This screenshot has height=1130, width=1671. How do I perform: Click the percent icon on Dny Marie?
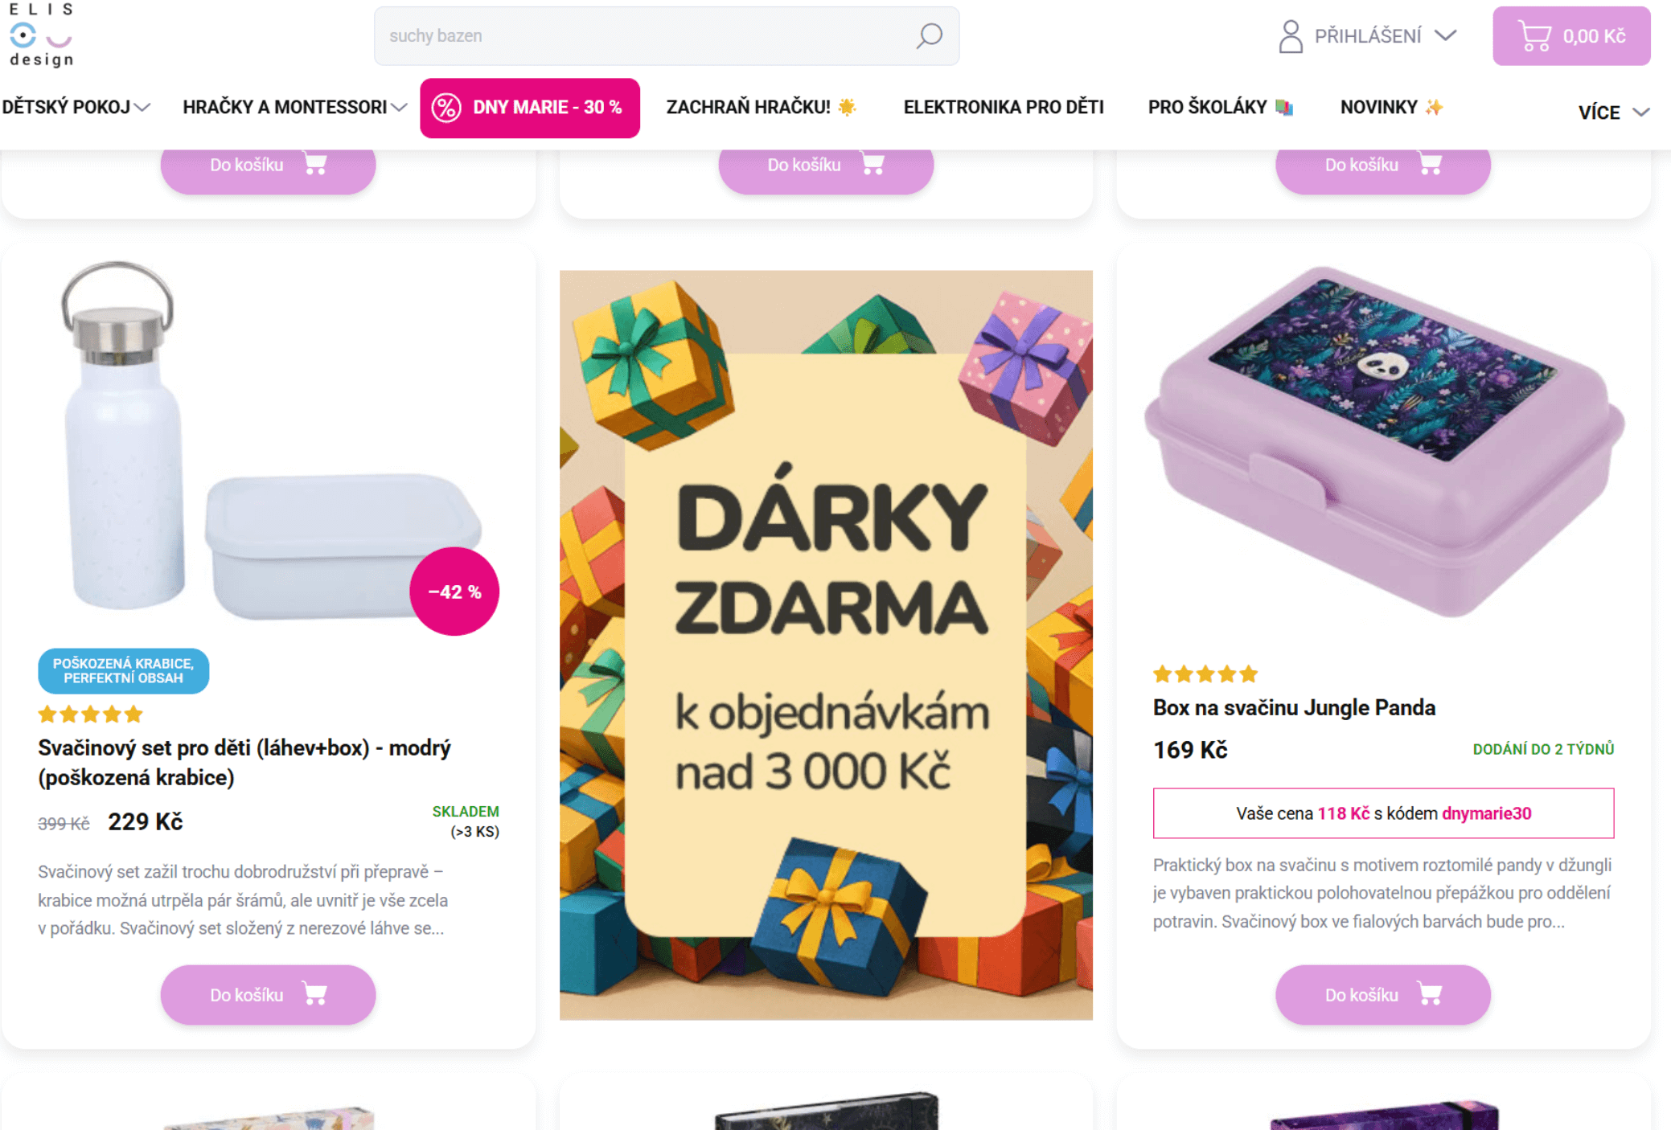(x=446, y=108)
